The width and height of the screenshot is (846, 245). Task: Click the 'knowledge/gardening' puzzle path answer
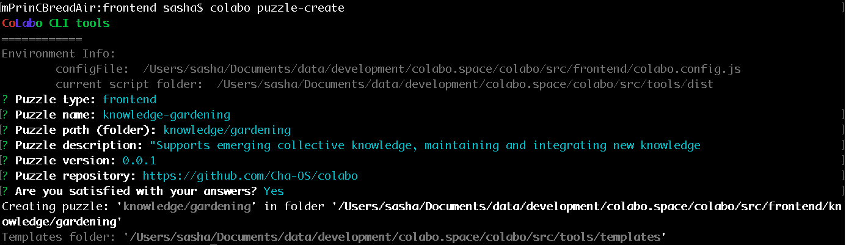(x=227, y=130)
